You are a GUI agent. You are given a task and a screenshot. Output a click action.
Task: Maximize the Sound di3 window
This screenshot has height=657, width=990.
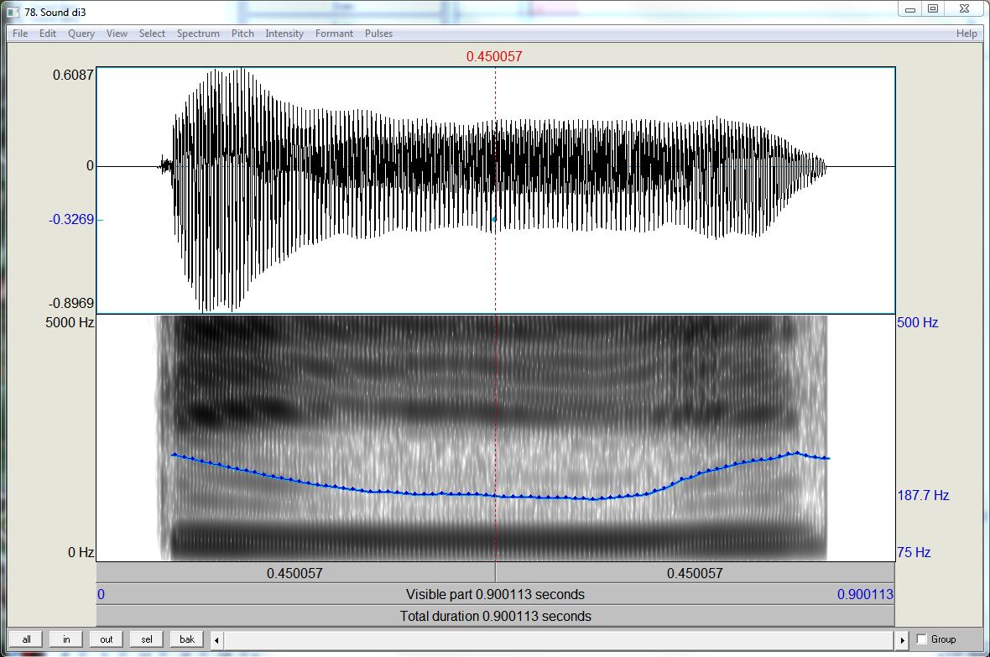[933, 9]
